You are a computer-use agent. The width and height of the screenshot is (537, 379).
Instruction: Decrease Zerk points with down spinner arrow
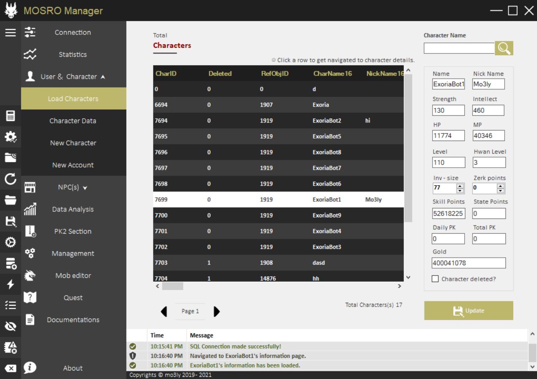click(500, 191)
